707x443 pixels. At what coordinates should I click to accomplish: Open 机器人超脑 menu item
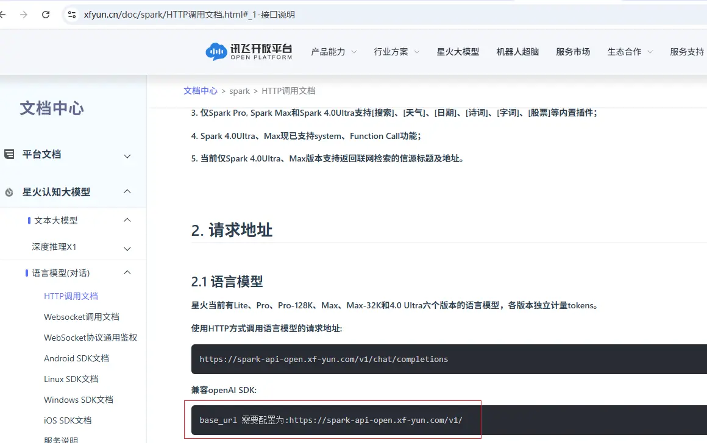517,52
